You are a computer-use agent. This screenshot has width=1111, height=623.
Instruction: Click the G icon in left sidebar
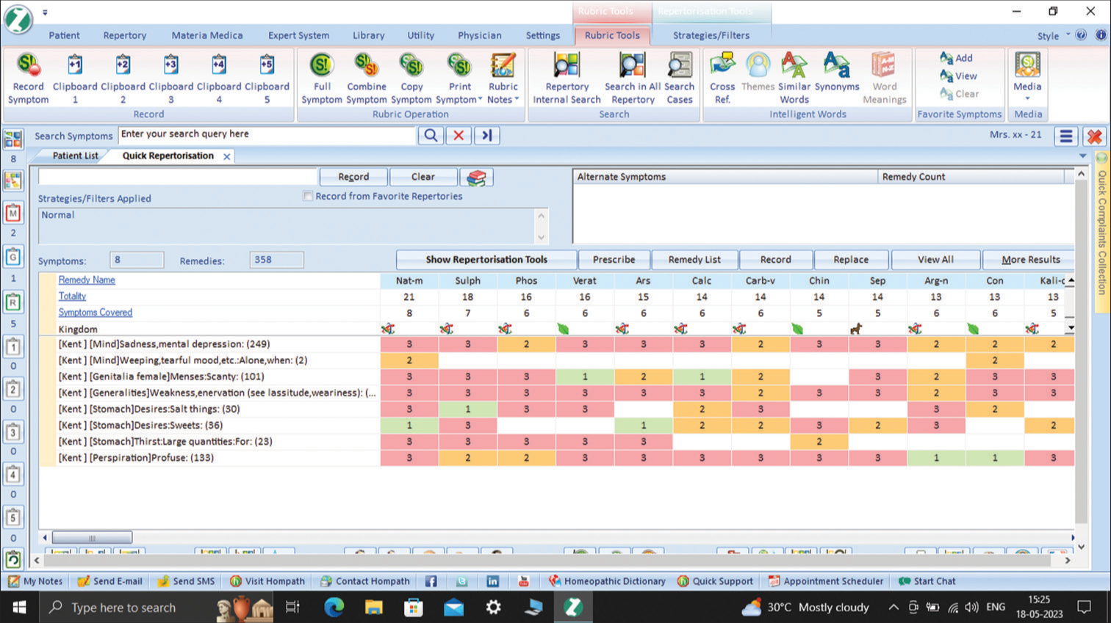point(12,258)
